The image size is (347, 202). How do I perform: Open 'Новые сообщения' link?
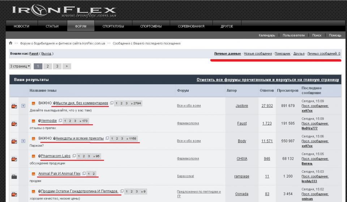(258, 53)
